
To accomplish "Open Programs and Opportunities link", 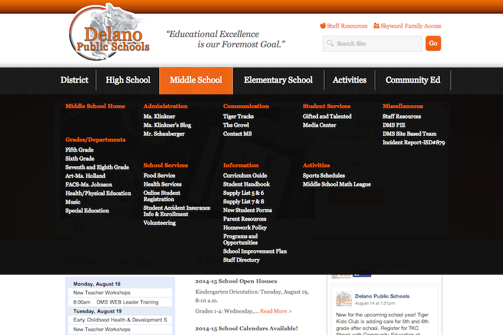I will [240, 239].
